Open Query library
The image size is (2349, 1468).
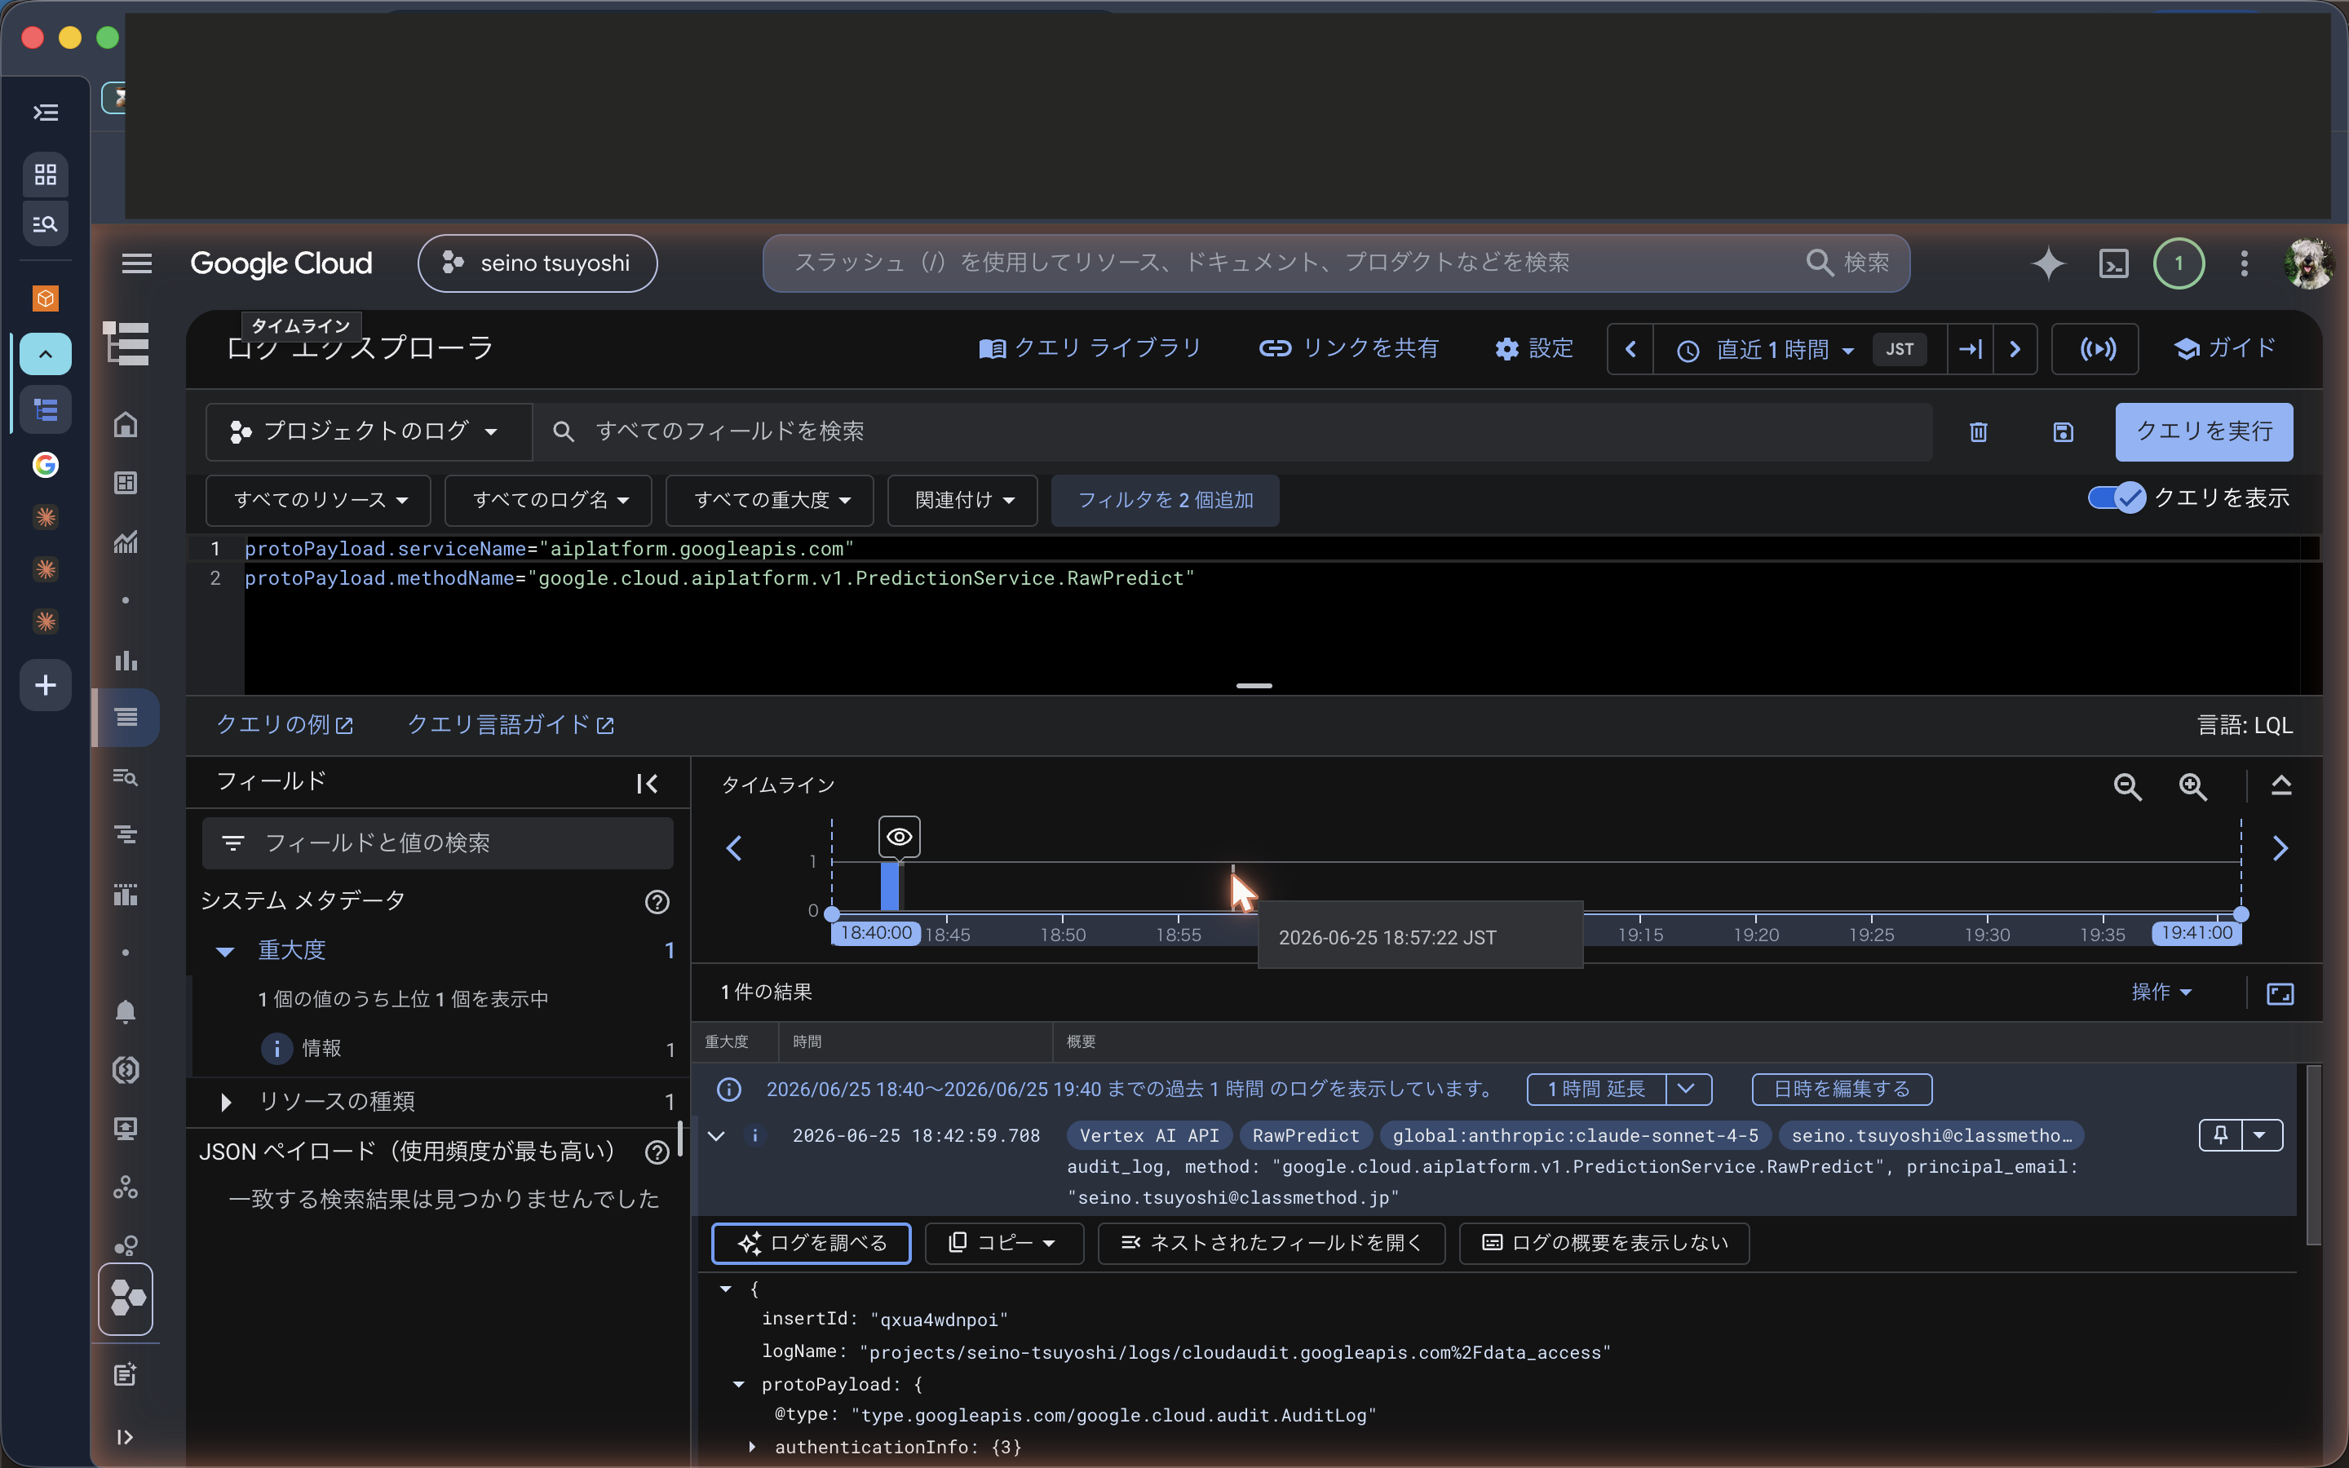[1089, 348]
